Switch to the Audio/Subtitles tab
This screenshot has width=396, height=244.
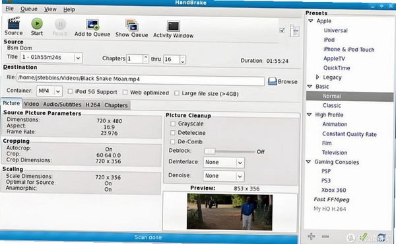tap(62, 104)
